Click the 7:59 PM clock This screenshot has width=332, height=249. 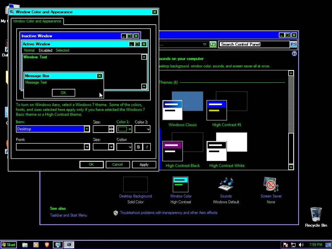click(316, 245)
